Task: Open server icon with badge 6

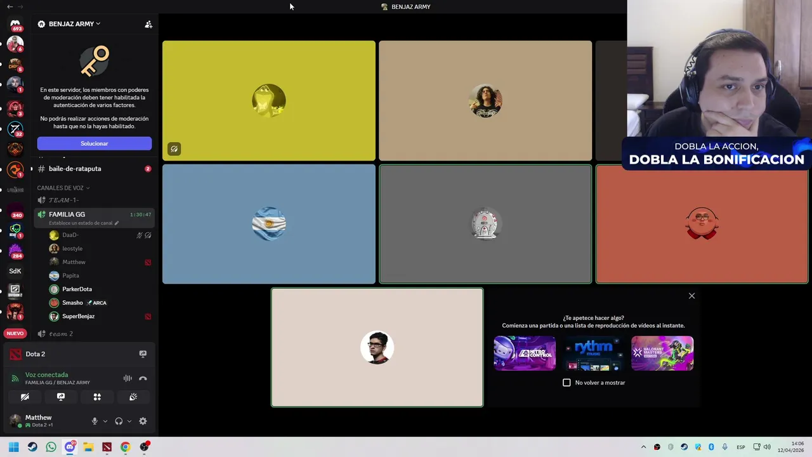Action: pos(15,44)
